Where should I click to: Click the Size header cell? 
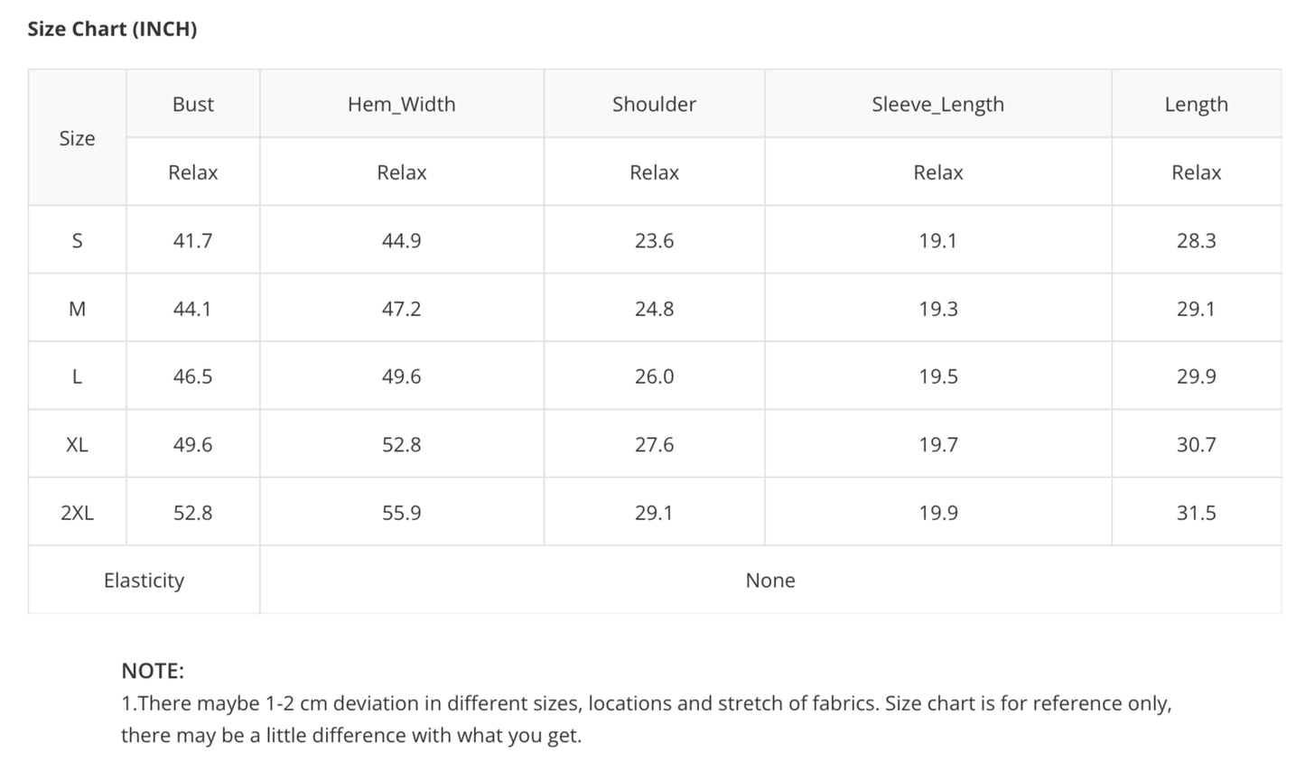(78, 138)
